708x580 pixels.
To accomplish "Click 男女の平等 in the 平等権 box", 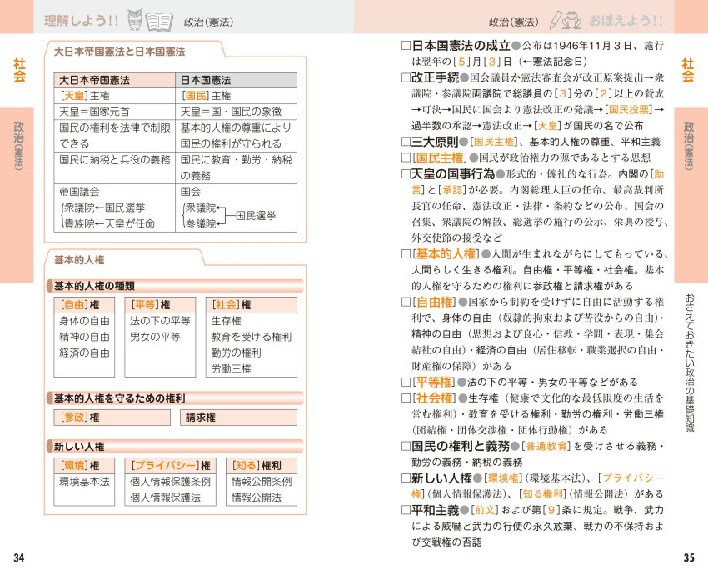I will (155, 337).
